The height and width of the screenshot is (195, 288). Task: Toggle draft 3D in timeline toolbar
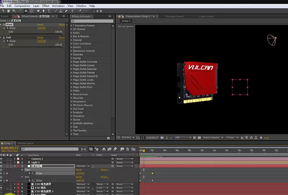pyautogui.click(x=97, y=149)
